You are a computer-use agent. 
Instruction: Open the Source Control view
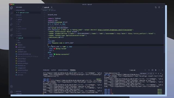coord(11,19)
